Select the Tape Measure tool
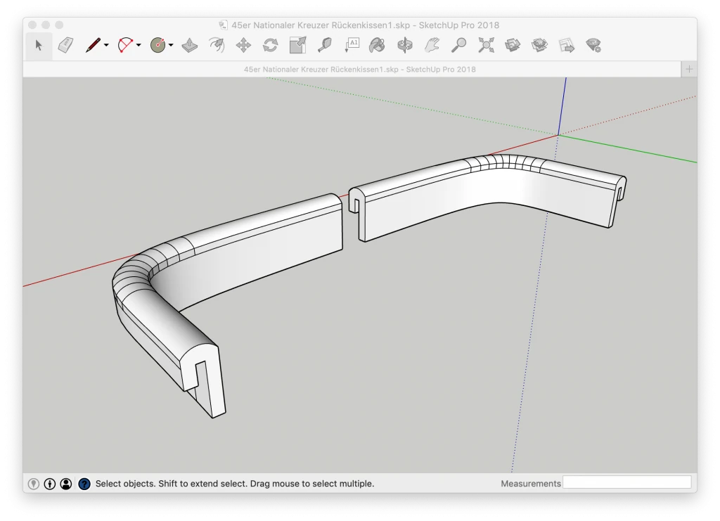 pyautogui.click(x=324, y=46)
